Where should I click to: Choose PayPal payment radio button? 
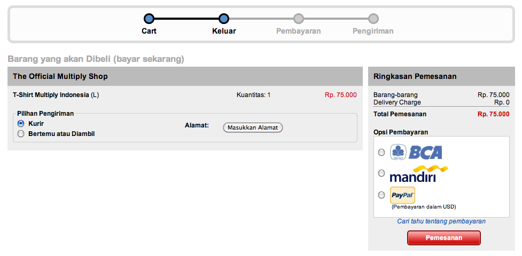click(381, 195)
